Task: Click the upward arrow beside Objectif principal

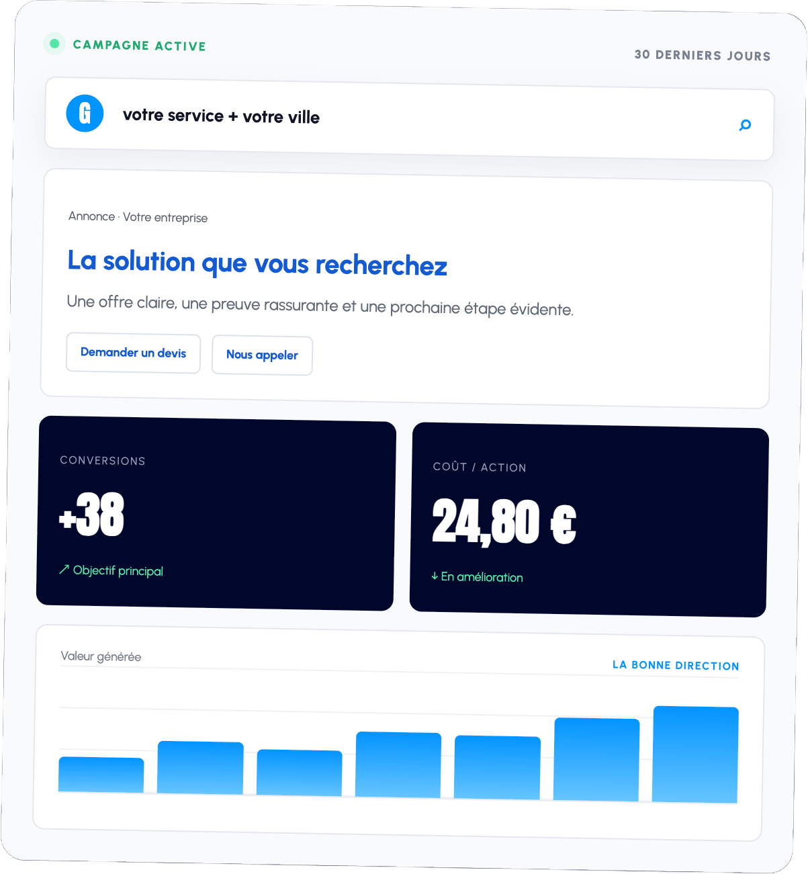Action: [64, 569]
